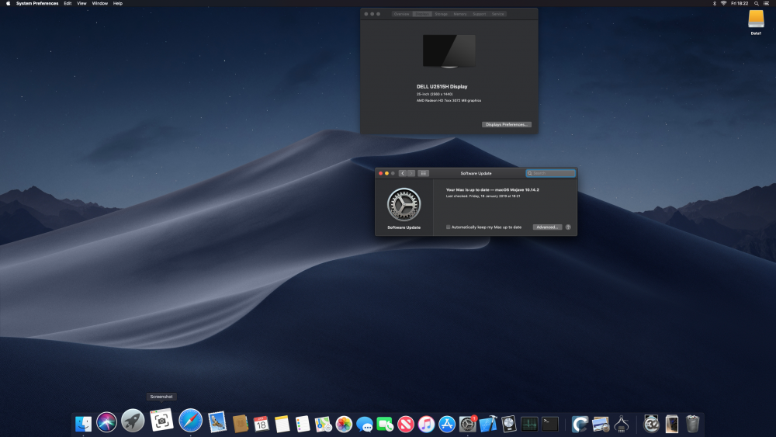Switch to the Overview tab
The image size is (776, 437).
401,14
